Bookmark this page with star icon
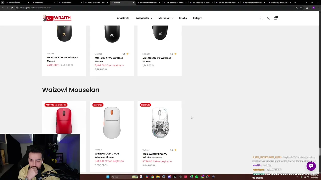 [x=300, y=8]
